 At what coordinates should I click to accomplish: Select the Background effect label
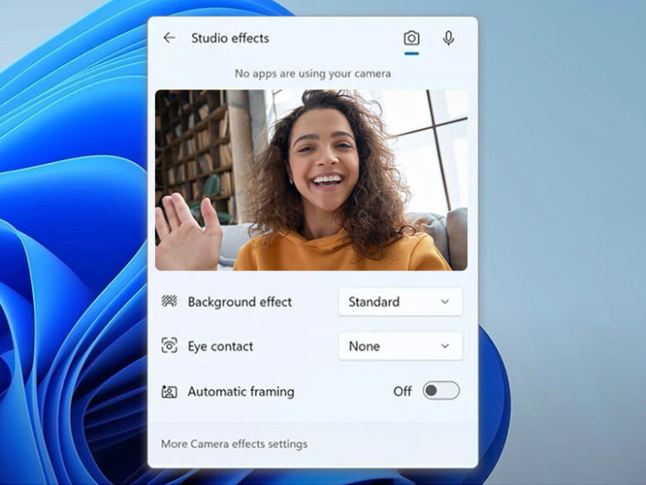(x=239, y=302)
